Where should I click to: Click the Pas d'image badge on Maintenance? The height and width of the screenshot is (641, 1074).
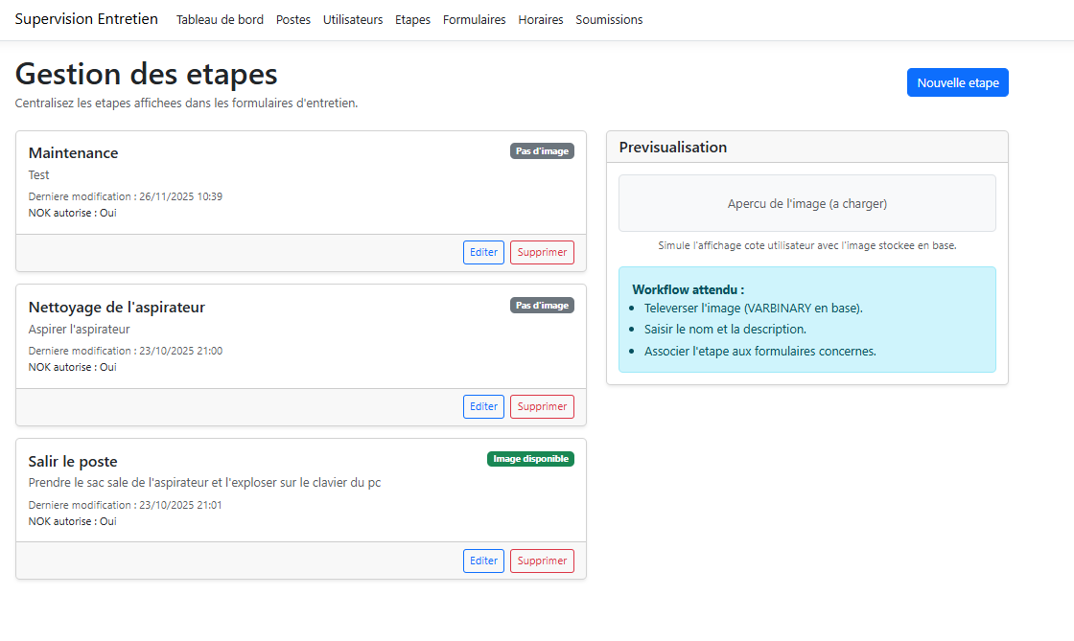[x=542, y=151]
